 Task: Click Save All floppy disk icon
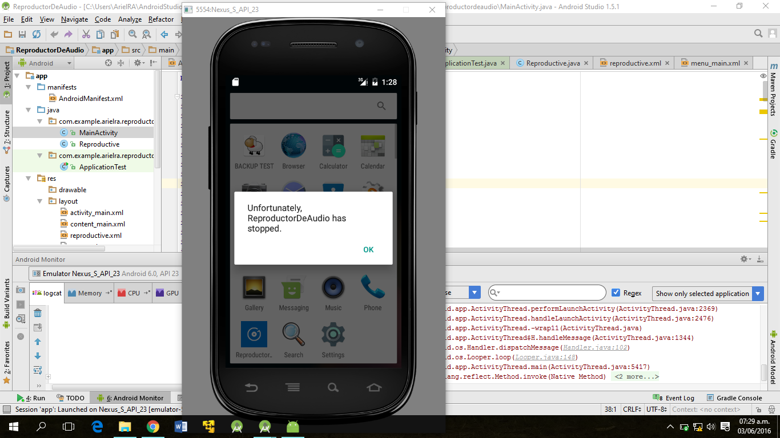tap(22, 34)
